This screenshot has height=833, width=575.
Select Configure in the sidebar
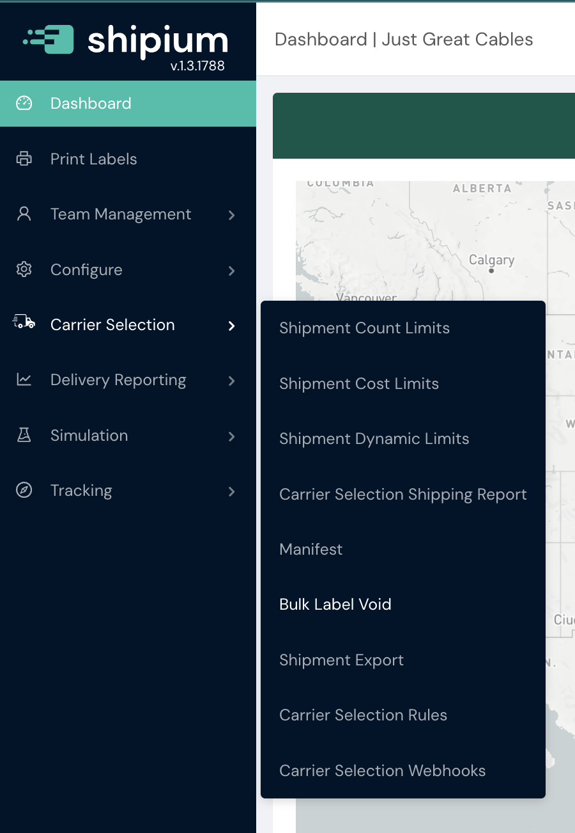[x=128, y=269]
